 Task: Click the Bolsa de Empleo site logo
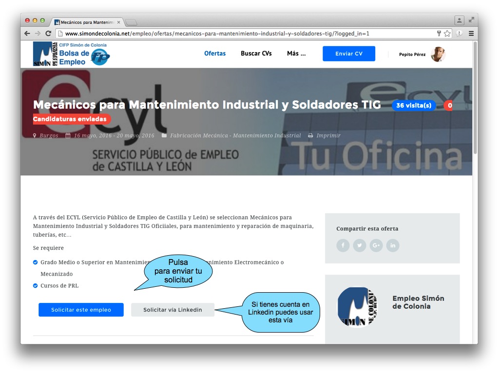(72, 54)
